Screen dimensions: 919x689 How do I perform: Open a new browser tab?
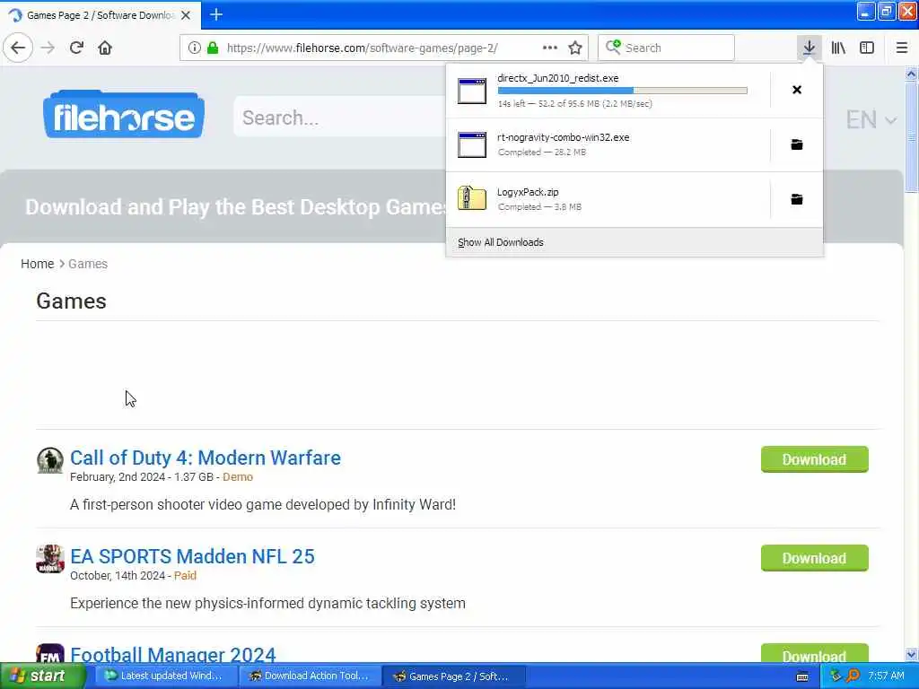click(x=216, y=14)
